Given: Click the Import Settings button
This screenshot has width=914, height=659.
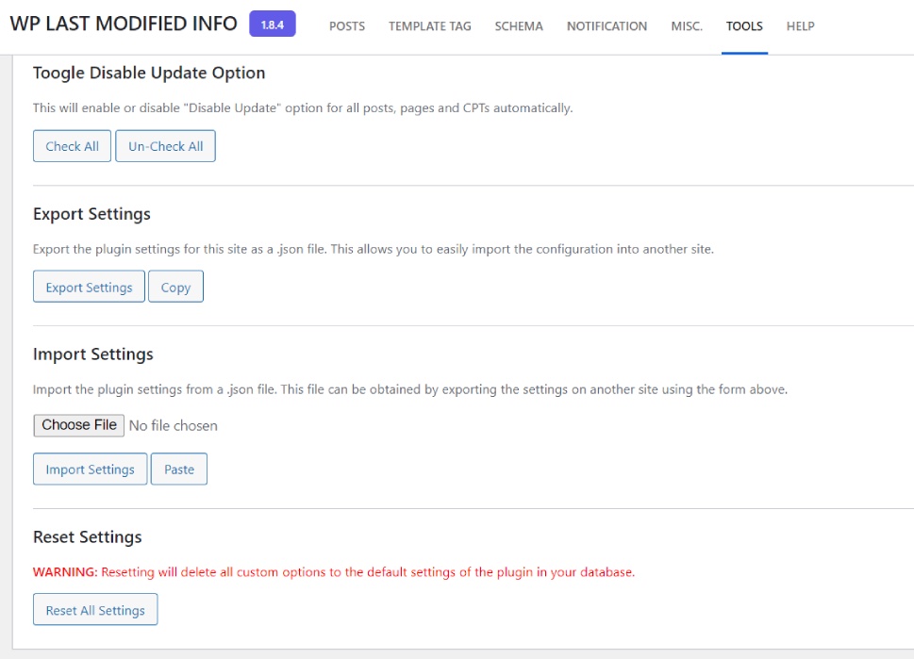Looking at the screenshot, I should pos(90,470).
